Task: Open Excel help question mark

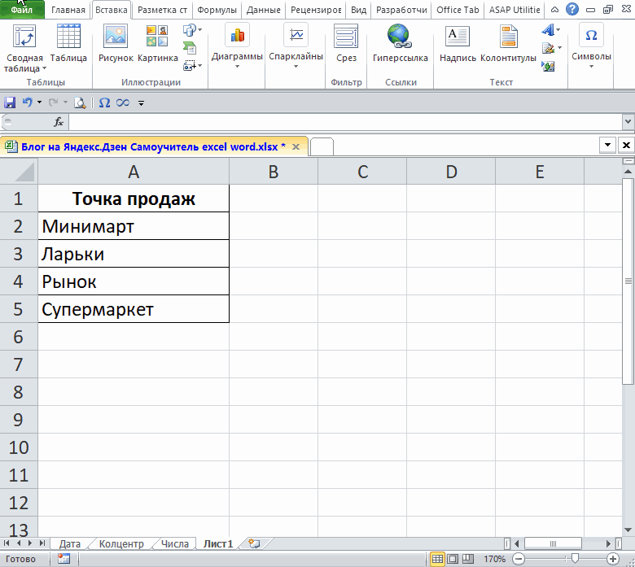Action: (x=571, y=9)
